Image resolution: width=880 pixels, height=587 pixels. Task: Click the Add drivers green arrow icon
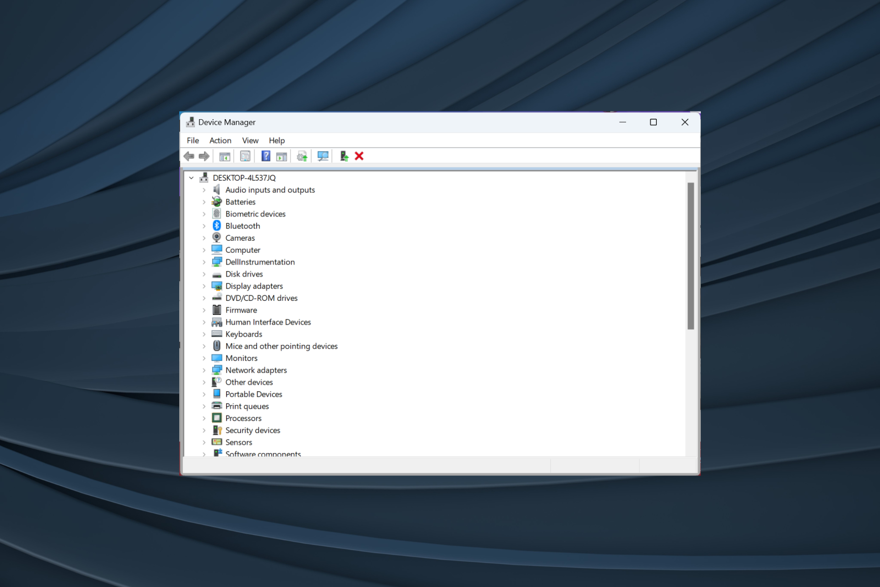click(344, 156)
